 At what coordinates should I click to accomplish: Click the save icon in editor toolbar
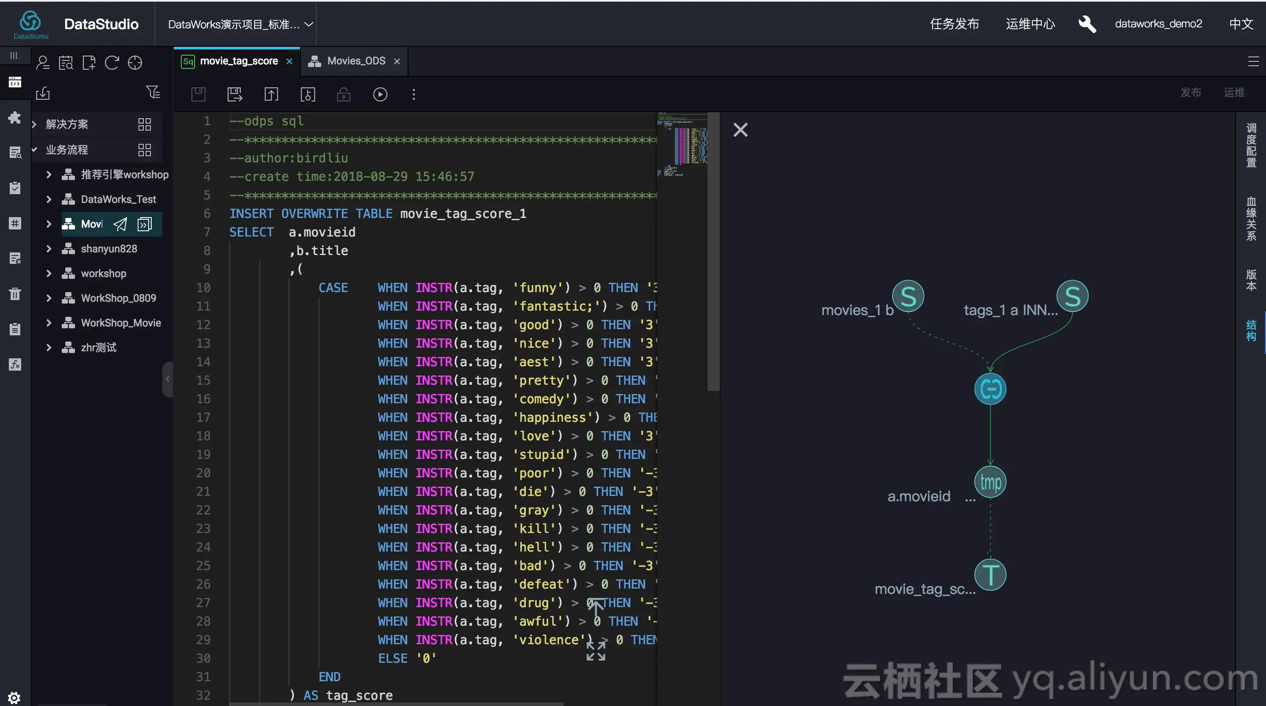tap(199, 94)
